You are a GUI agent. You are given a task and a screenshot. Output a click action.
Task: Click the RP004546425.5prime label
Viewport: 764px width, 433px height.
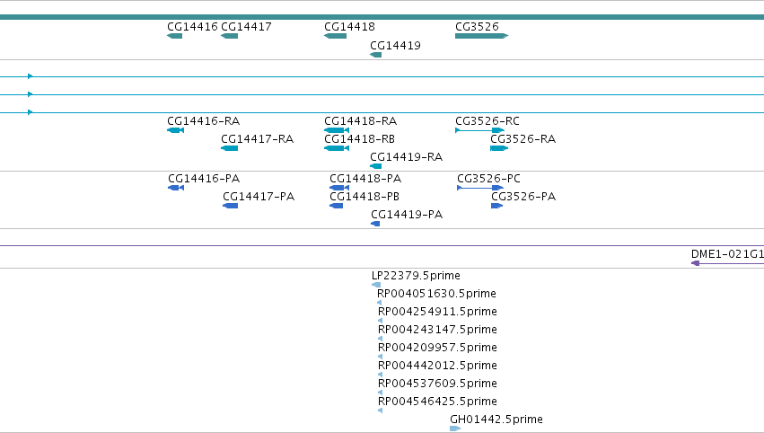(437, 402)
